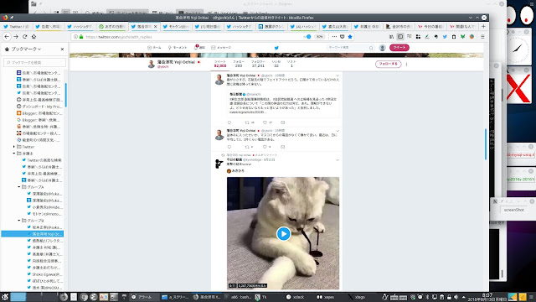Open the Blogger bookmark with the orange icon
This screenshot has width=536, height=302.
[x=39, y=113]
